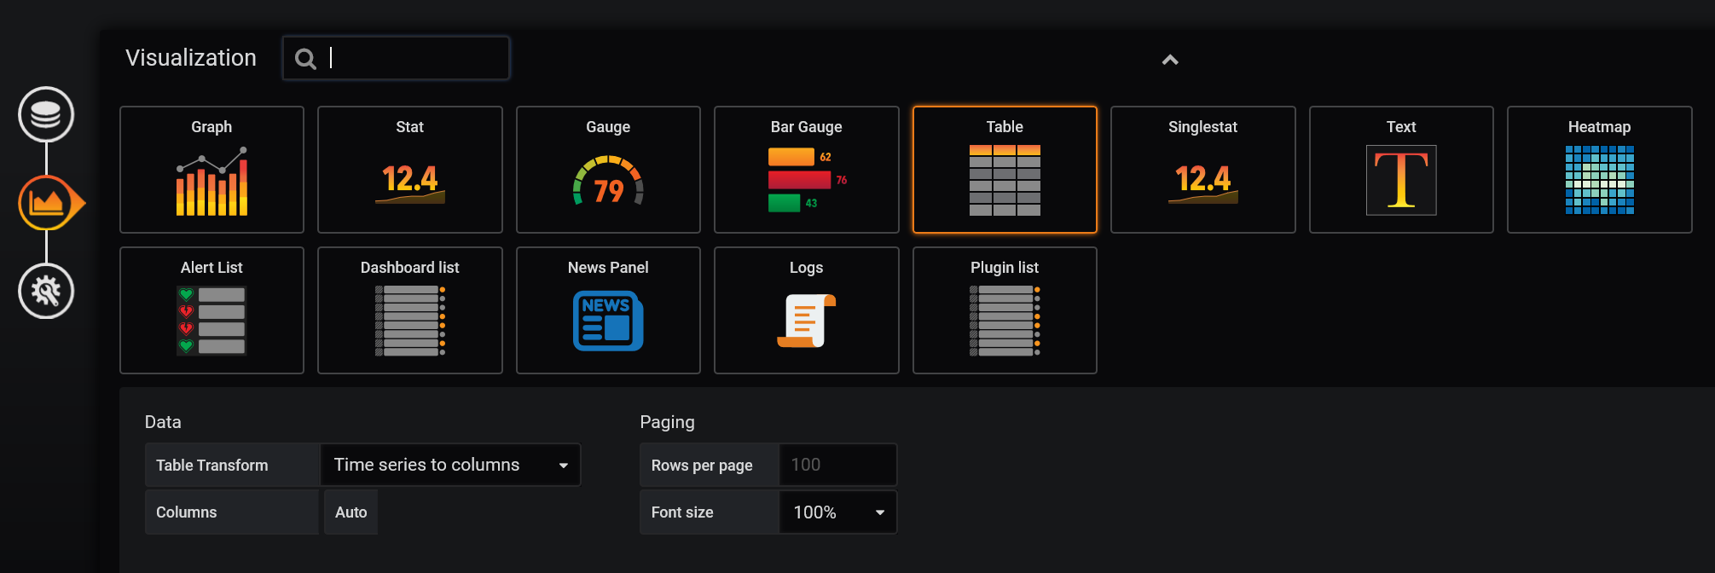
Task: Click the Visualization heading text
Action: [x=191, y=58]
